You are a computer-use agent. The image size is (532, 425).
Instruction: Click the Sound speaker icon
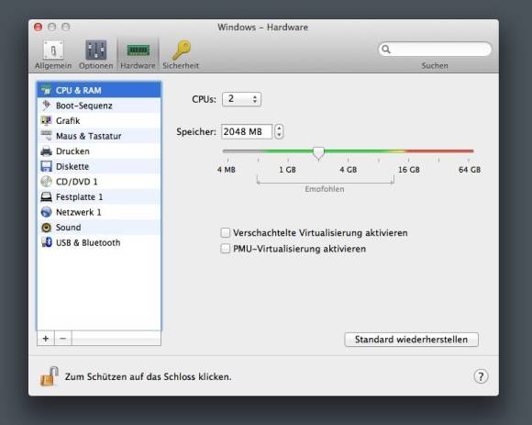click(x=46, y=228)
